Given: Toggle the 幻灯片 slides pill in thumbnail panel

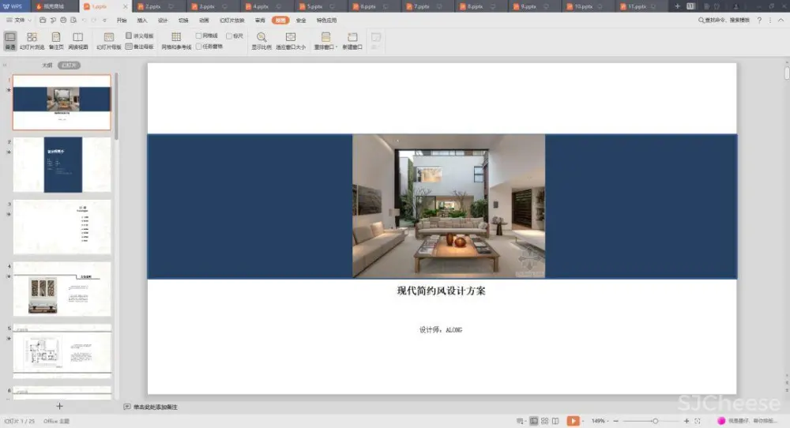Looking at the screenshot, I should tap(69, 65).
